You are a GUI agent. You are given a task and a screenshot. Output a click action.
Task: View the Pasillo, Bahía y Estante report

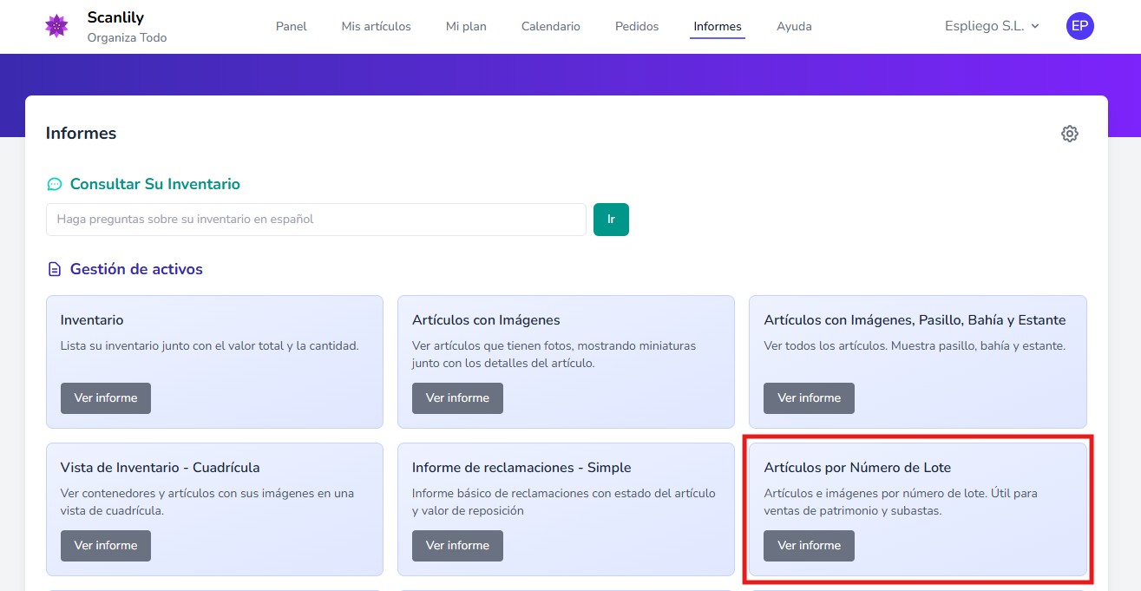809,398
